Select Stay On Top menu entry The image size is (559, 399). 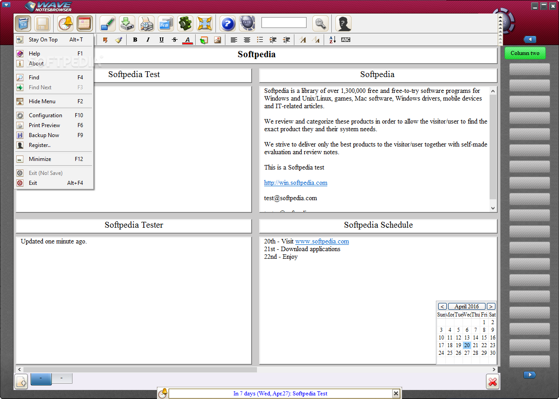[54, 40]
